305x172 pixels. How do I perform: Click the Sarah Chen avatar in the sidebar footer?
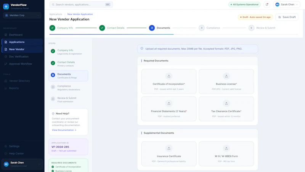[6, 164]
